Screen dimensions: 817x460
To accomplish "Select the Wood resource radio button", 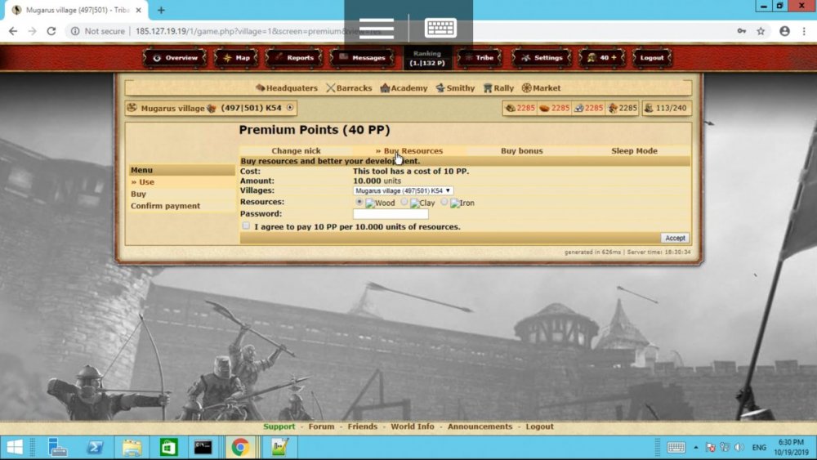I will (359, 202).
